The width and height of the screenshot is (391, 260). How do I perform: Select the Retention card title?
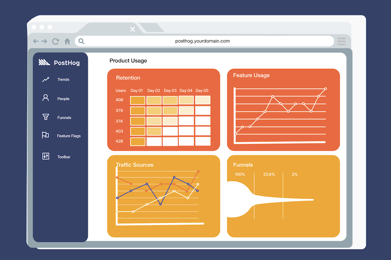pyautogui.click(x=128, y=78)
